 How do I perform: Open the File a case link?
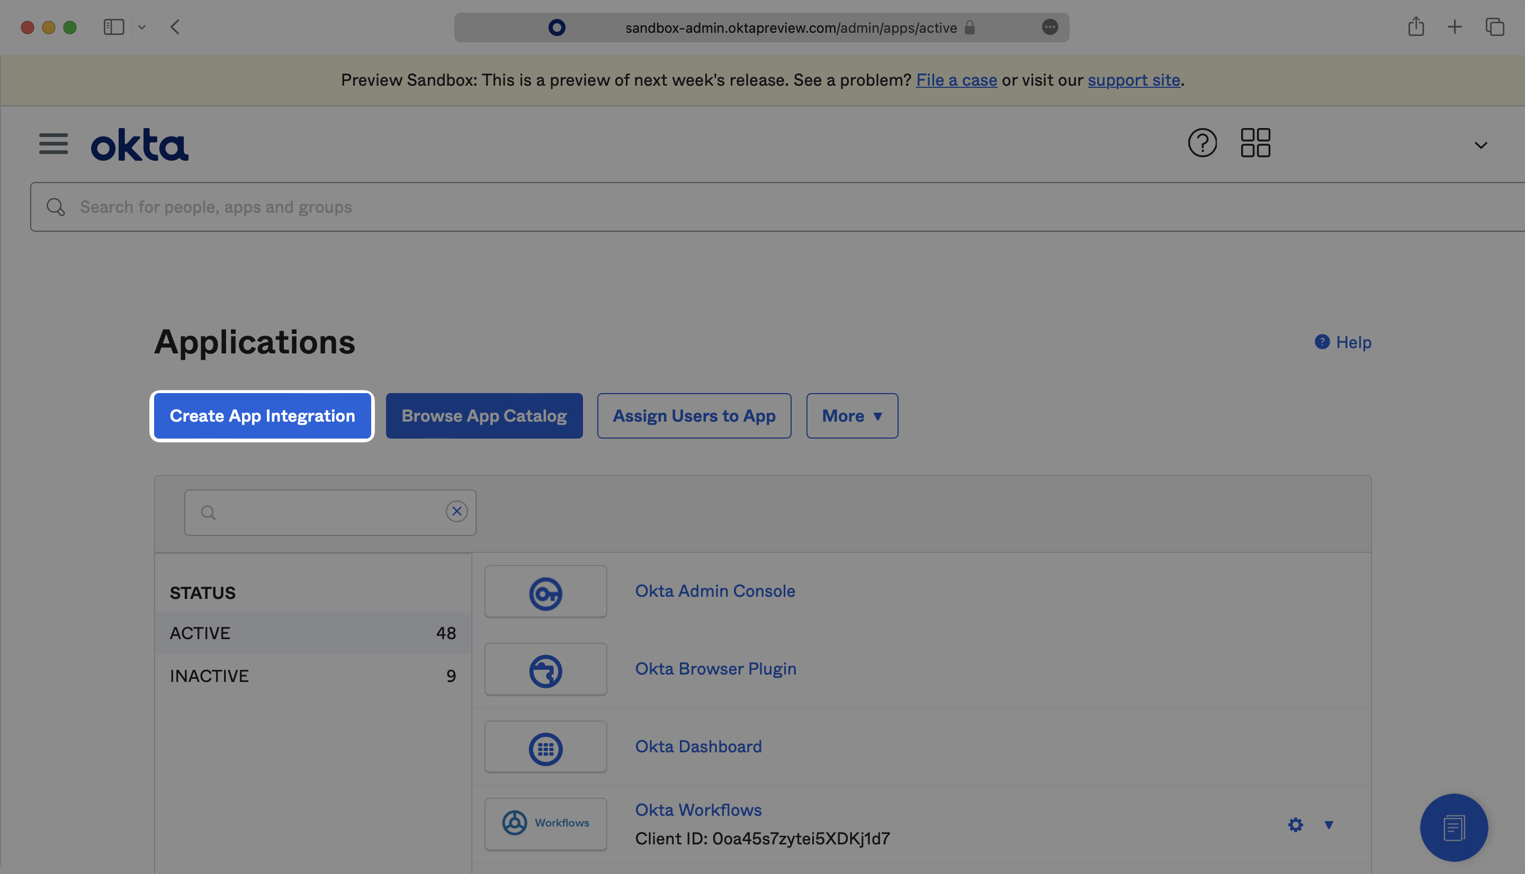click(x=956, y=79)
